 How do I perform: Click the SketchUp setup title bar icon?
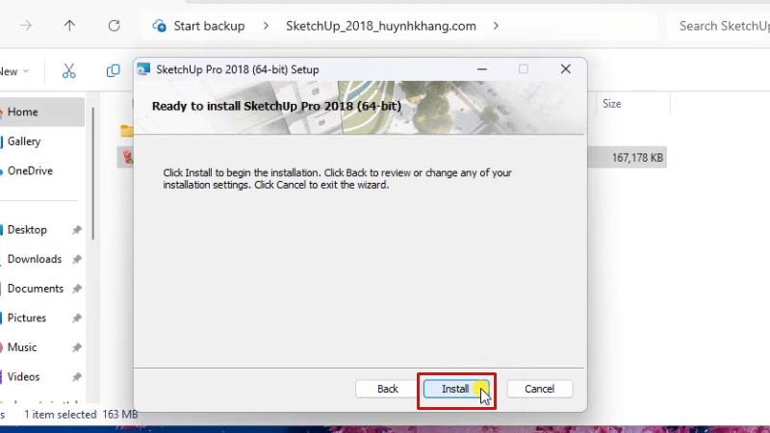(x=144, y=69)
